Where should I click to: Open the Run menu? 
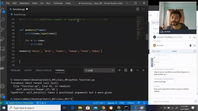tap(48, 3)
